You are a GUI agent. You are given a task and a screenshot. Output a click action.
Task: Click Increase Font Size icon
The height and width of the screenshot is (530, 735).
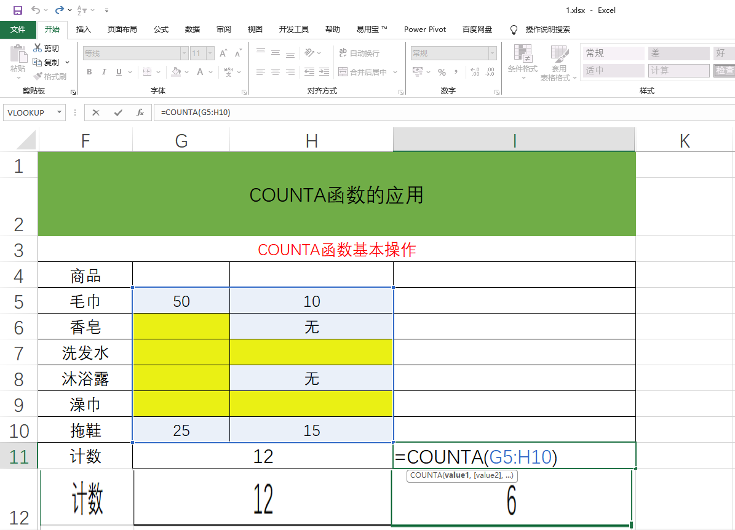[224, 53]
